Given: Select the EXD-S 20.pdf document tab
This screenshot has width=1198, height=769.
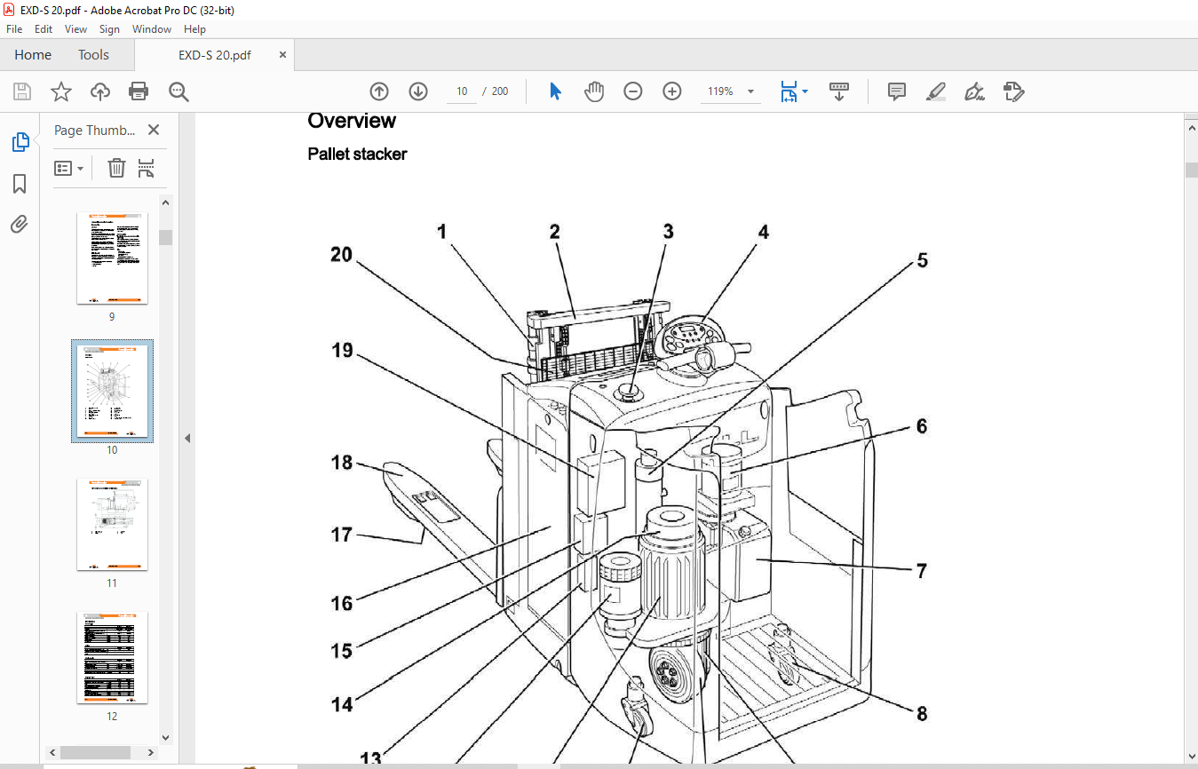Looking at the screenshot, I should 214,55.
